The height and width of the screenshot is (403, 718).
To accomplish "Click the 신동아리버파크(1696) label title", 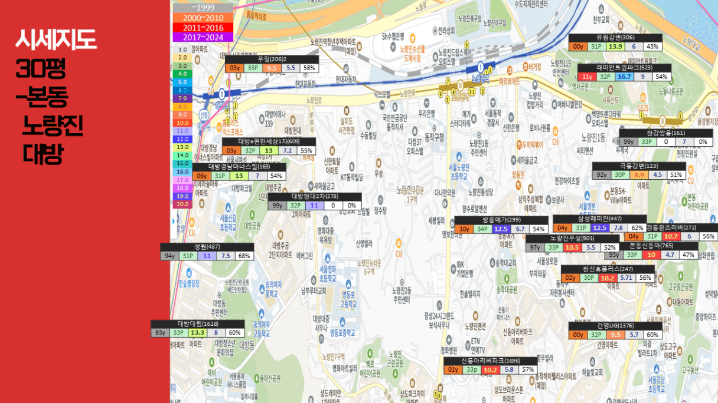I will 491,361.
